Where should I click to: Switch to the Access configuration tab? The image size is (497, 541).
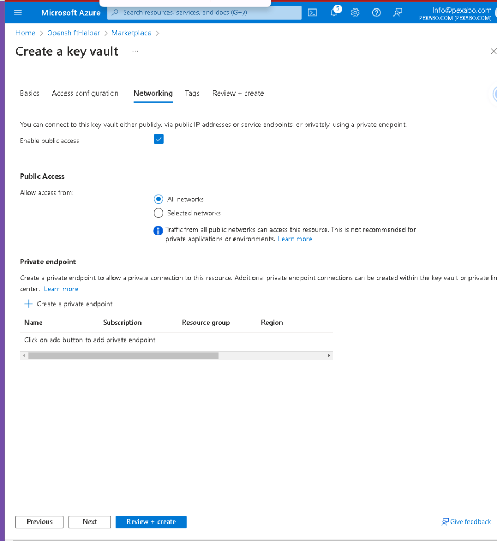pos(85,93)
